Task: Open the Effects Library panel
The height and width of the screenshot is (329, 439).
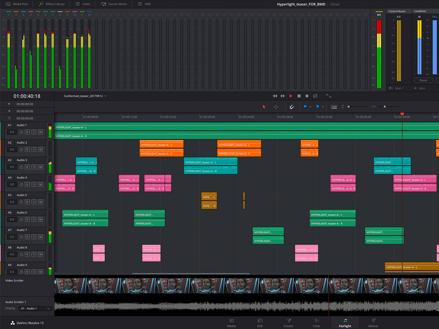Action: tap(51, 4)
